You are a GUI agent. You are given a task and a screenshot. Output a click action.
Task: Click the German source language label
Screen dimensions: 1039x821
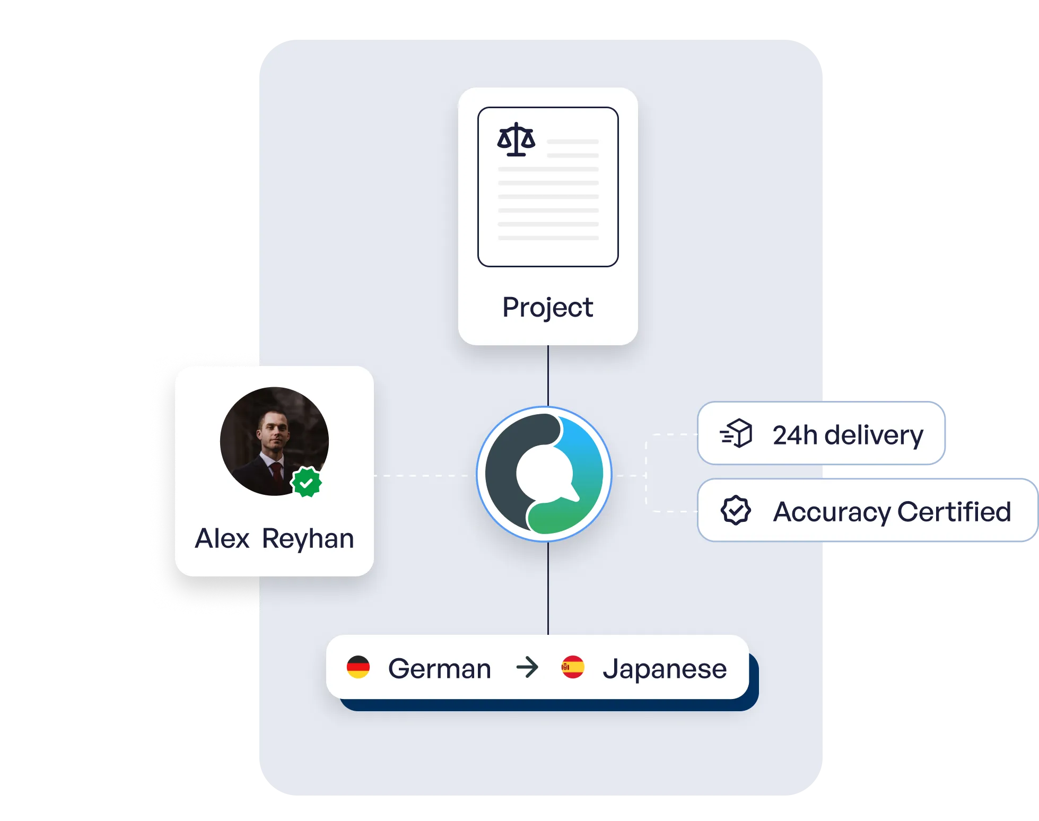(439, 668)
